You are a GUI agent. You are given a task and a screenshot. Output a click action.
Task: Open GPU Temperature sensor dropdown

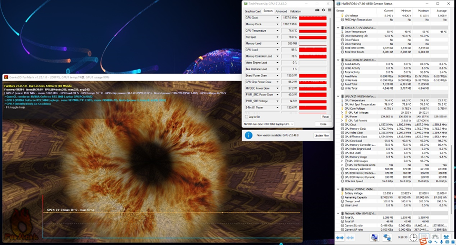[278, 31]
